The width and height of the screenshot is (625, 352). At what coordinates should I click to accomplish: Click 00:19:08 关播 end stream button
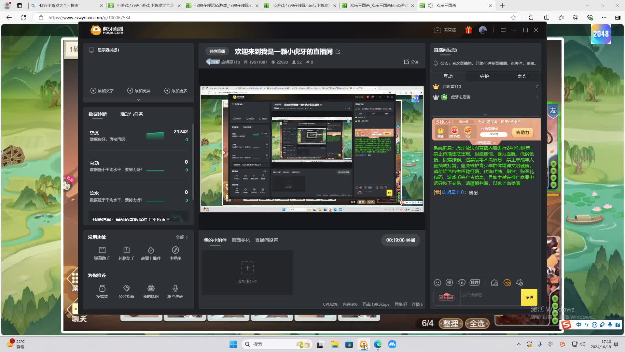(x=400, y=240)
